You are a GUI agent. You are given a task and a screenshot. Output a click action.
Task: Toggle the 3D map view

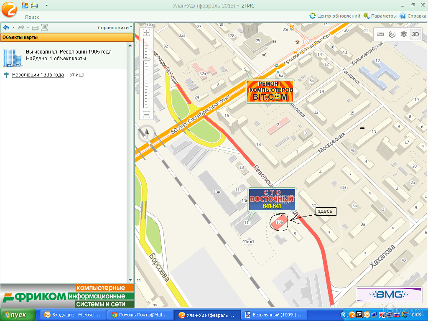click(415, 34)
